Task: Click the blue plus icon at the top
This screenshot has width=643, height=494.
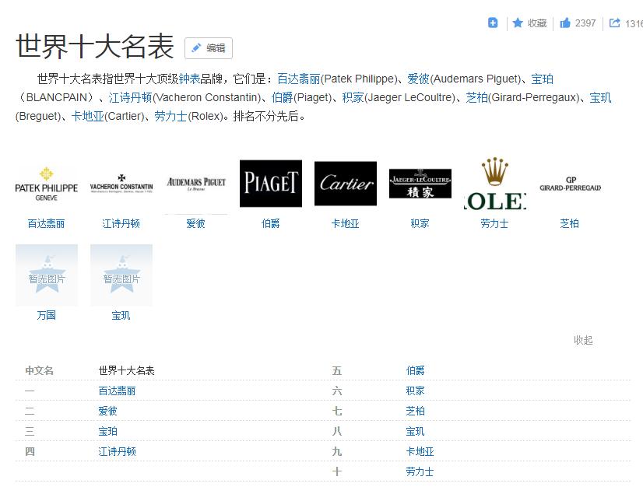Action: pyautogui.click(x=493, y=23)
